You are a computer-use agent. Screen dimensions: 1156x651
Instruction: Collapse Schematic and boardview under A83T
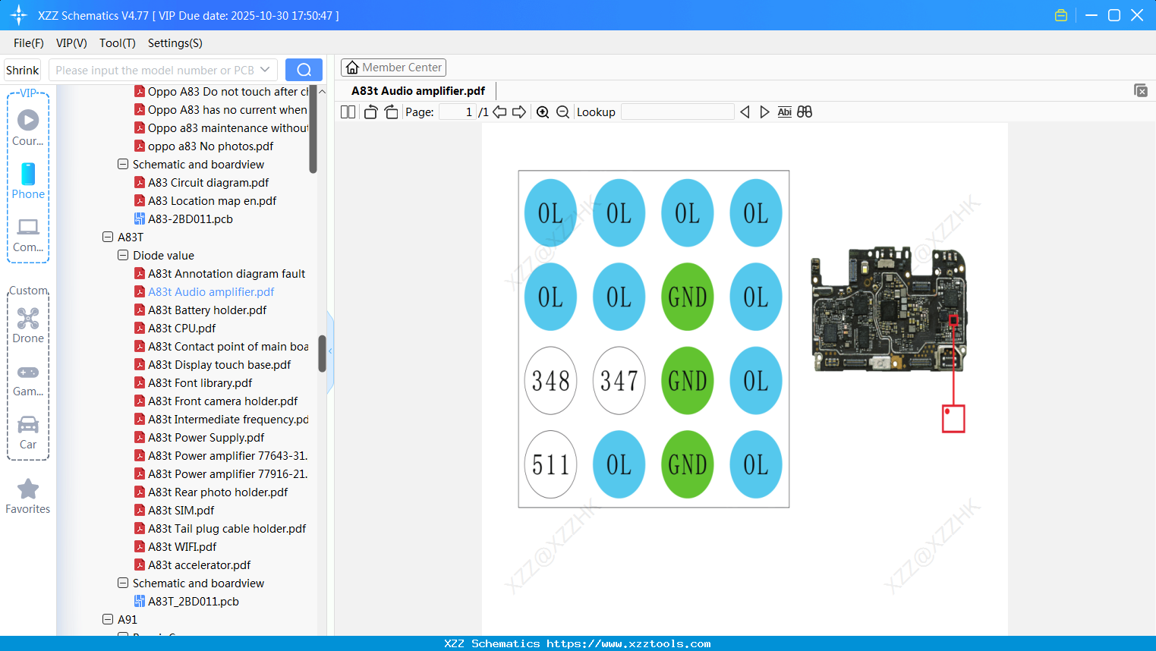click(123, 583)
